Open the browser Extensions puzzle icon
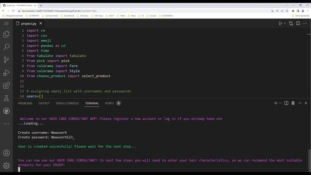This screenshot has width=311, height=175. (293, 11)
